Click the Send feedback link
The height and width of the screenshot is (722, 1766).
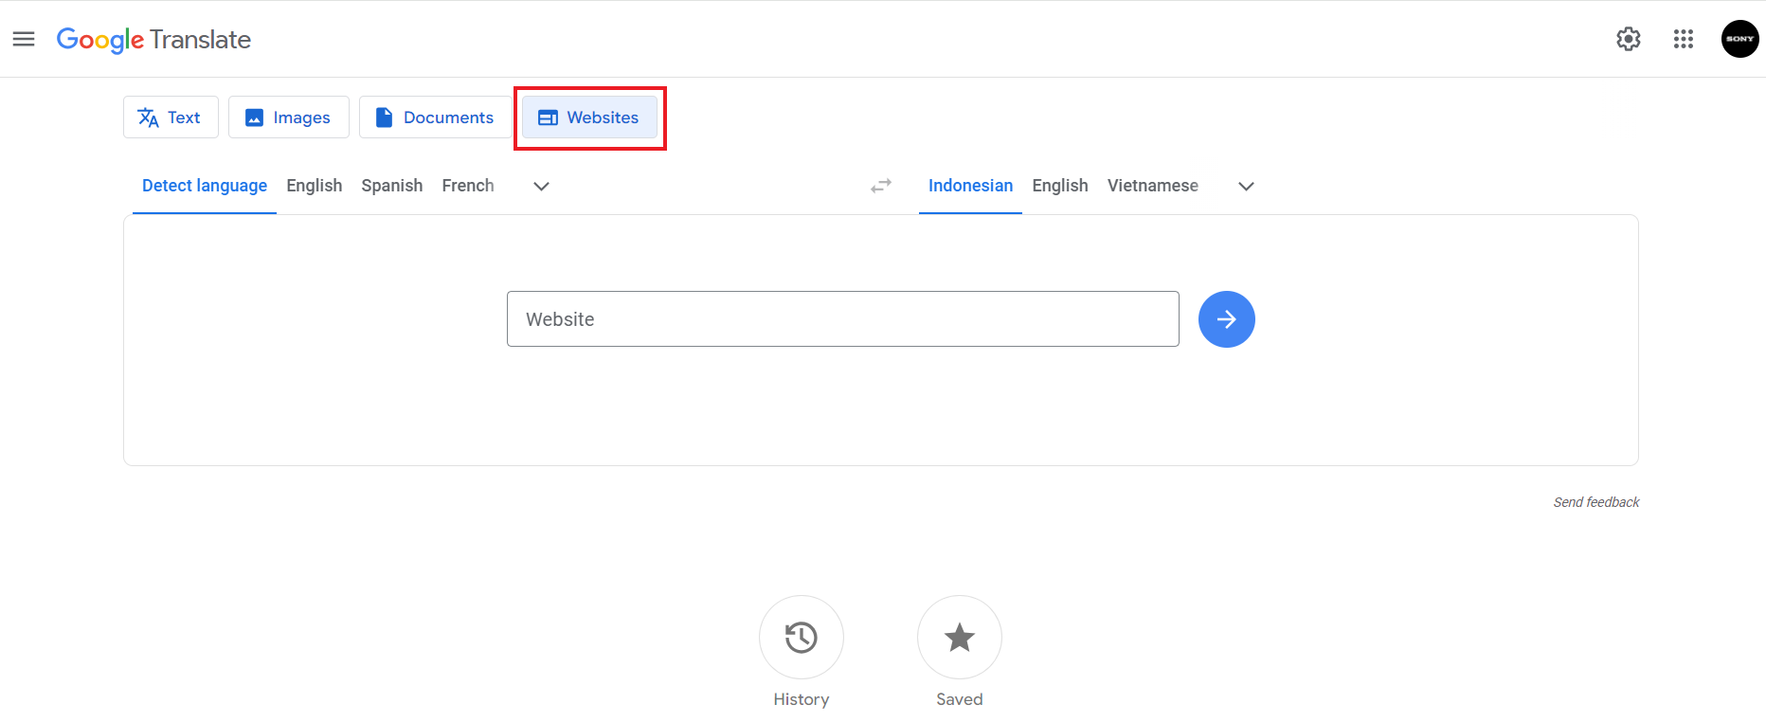[x=1595, y=502]
